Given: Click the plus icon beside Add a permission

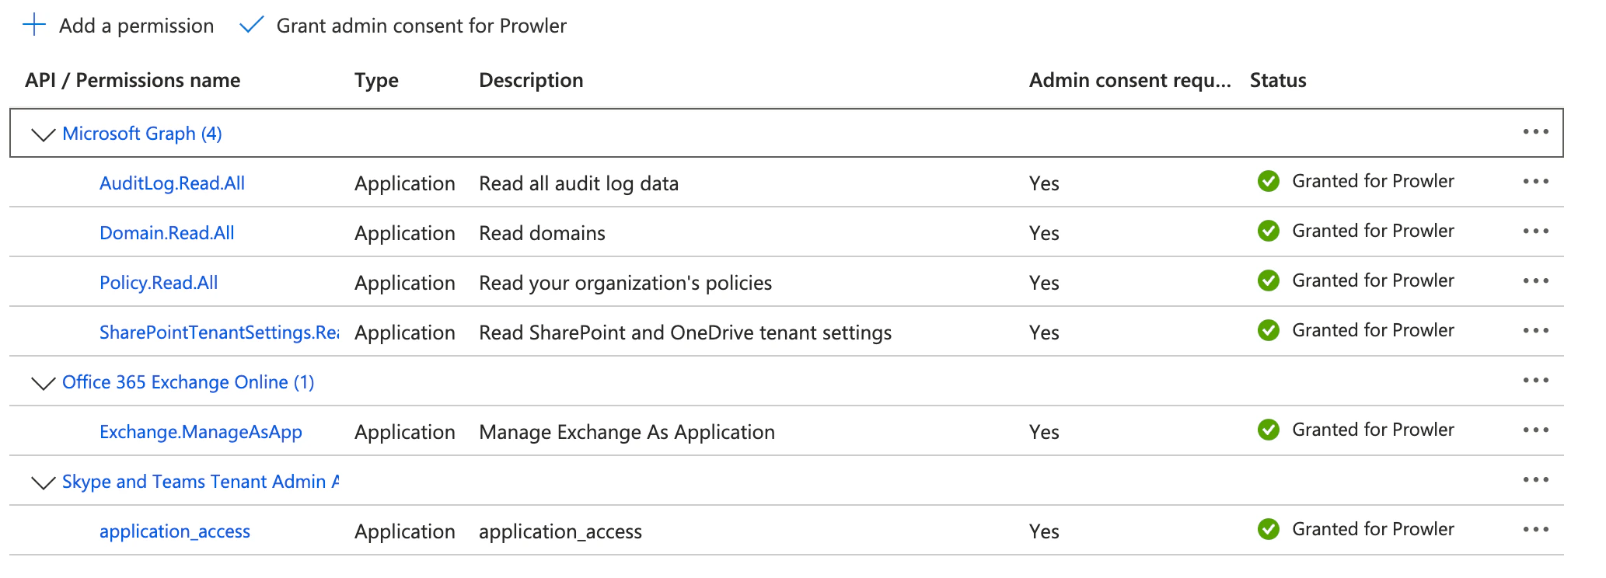Looking at the screenshot, I should [x=33, y=26].
